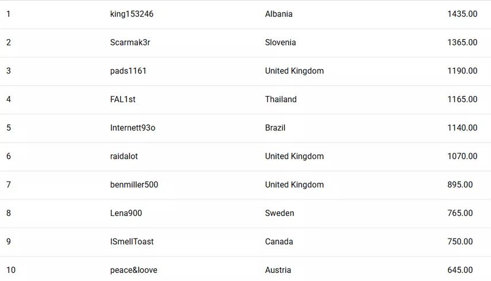This screenshot has width=491, height=281.
Task: Select FAL1st username
Action: coord(123,99)
